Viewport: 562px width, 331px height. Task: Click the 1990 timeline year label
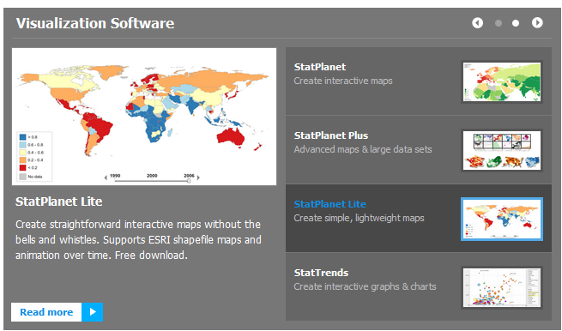[x=115, y=176]
